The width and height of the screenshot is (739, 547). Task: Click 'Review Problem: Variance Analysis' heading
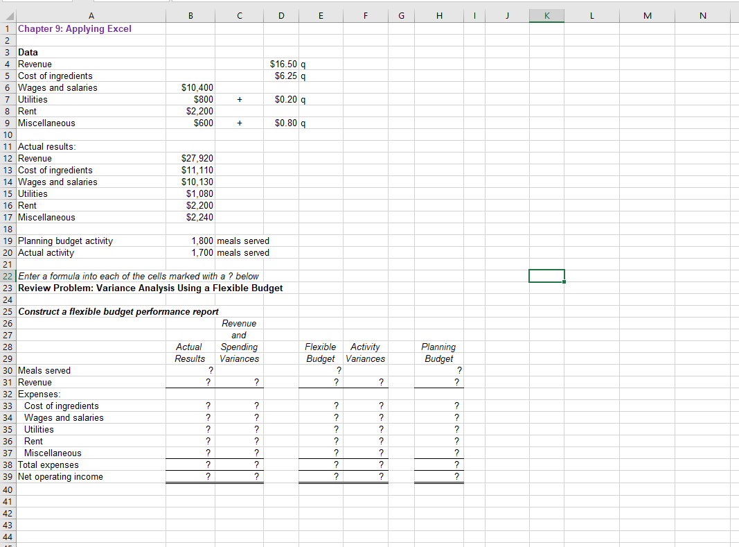point(150,288)
